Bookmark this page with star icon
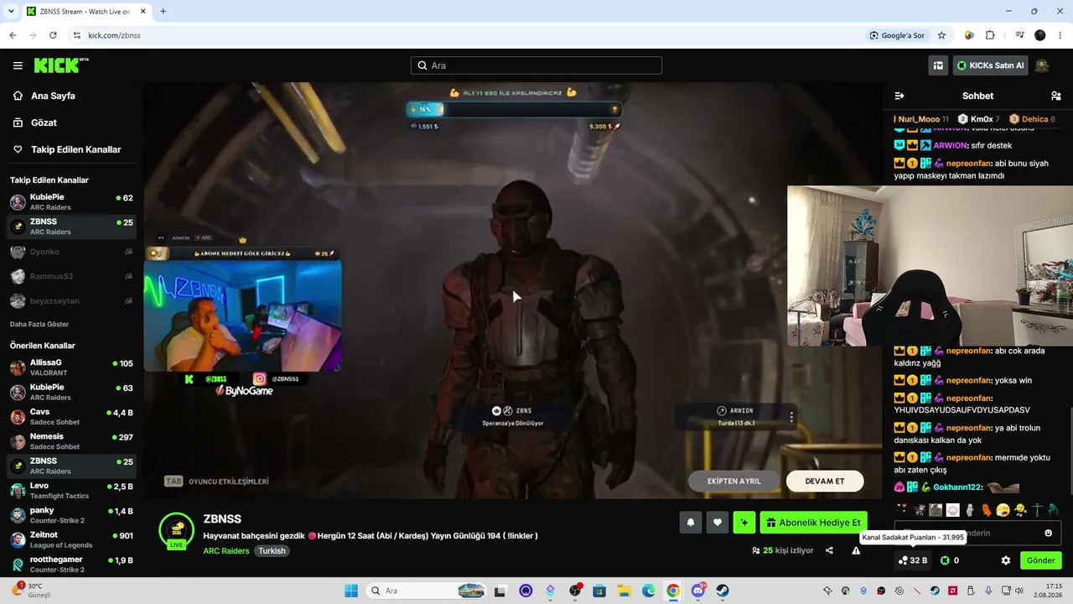Viewport: 1073px width, 604px height. (941, 35)
